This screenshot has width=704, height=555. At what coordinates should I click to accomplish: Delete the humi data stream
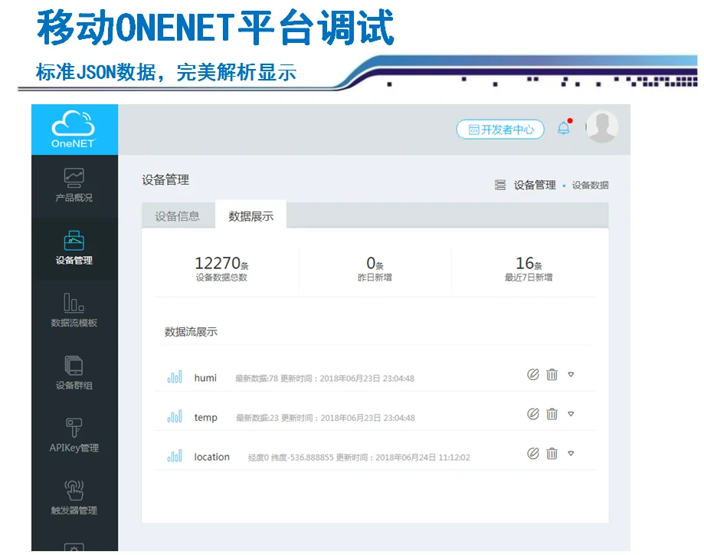point(552,374)
